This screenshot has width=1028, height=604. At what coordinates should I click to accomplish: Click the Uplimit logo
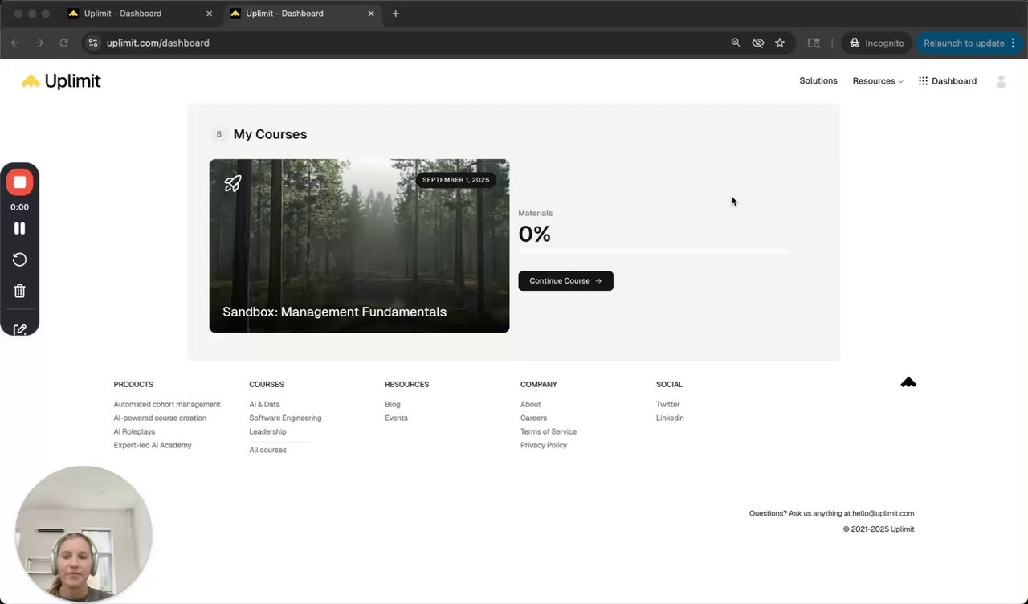click(x=61, y=81)
